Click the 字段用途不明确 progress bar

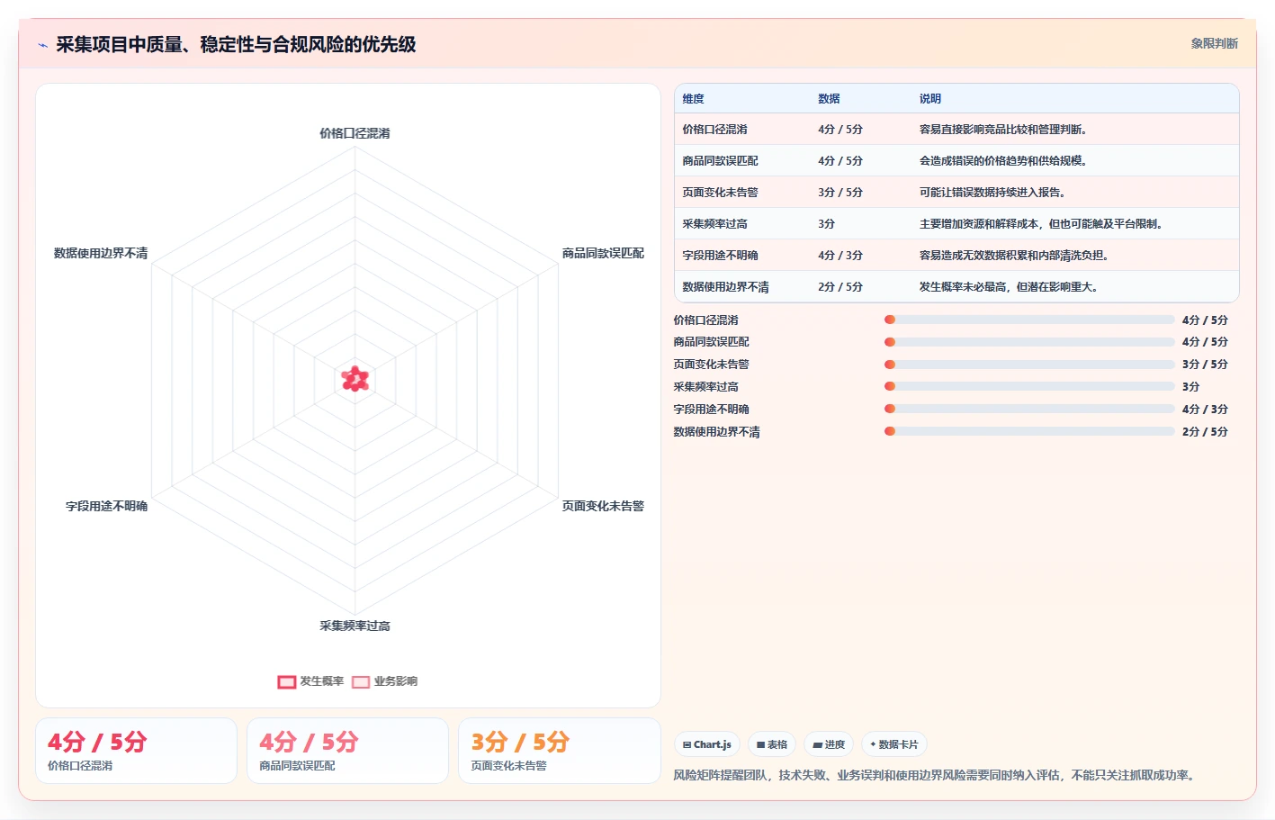click(x=1029, y=409)
